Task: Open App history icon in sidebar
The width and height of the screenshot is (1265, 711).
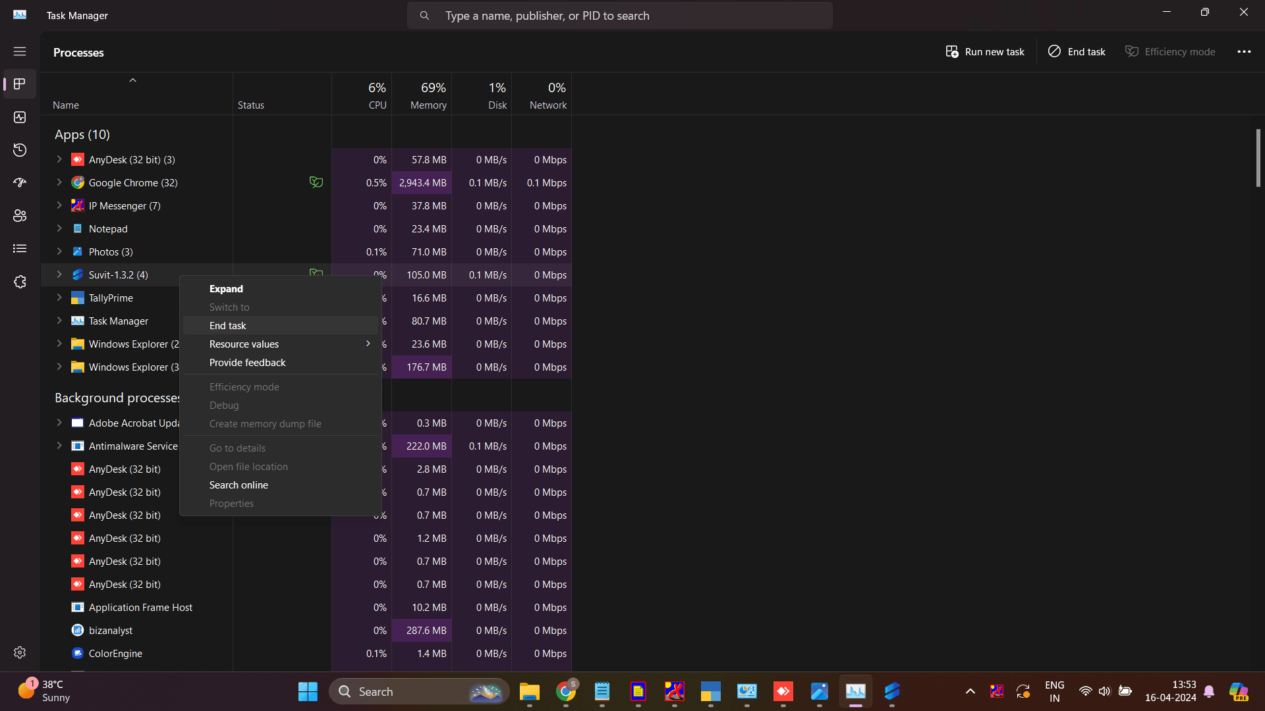Action: (20, 150)
